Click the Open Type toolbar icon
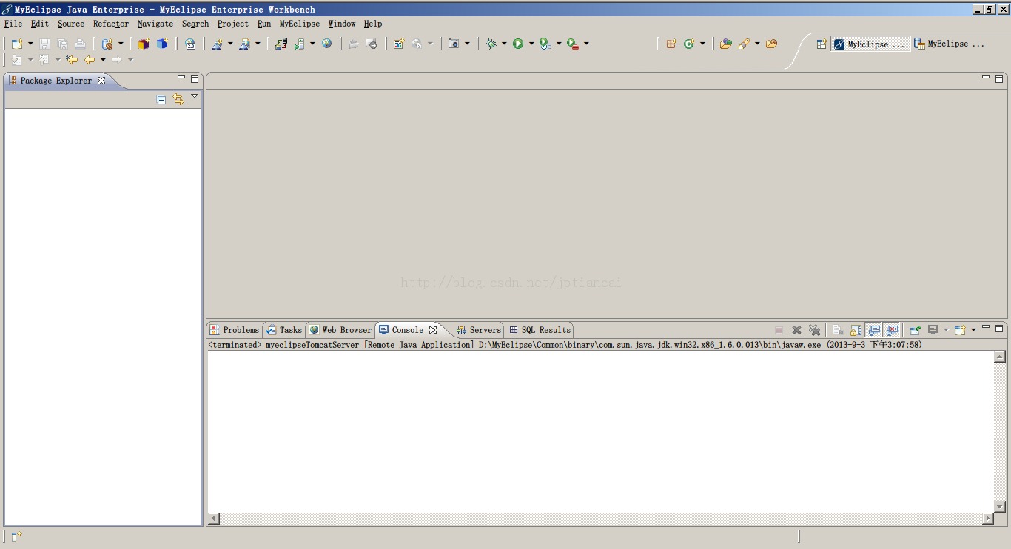The image size is (1011, 549). [725, 44]
